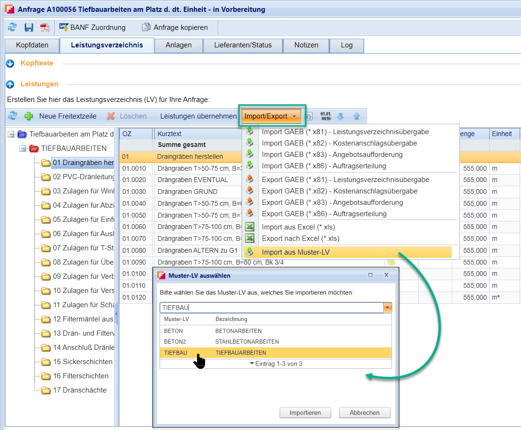The image size is (521, 430).
Task: Click the green plus icon for new free text row
Action: coord(29,116)
